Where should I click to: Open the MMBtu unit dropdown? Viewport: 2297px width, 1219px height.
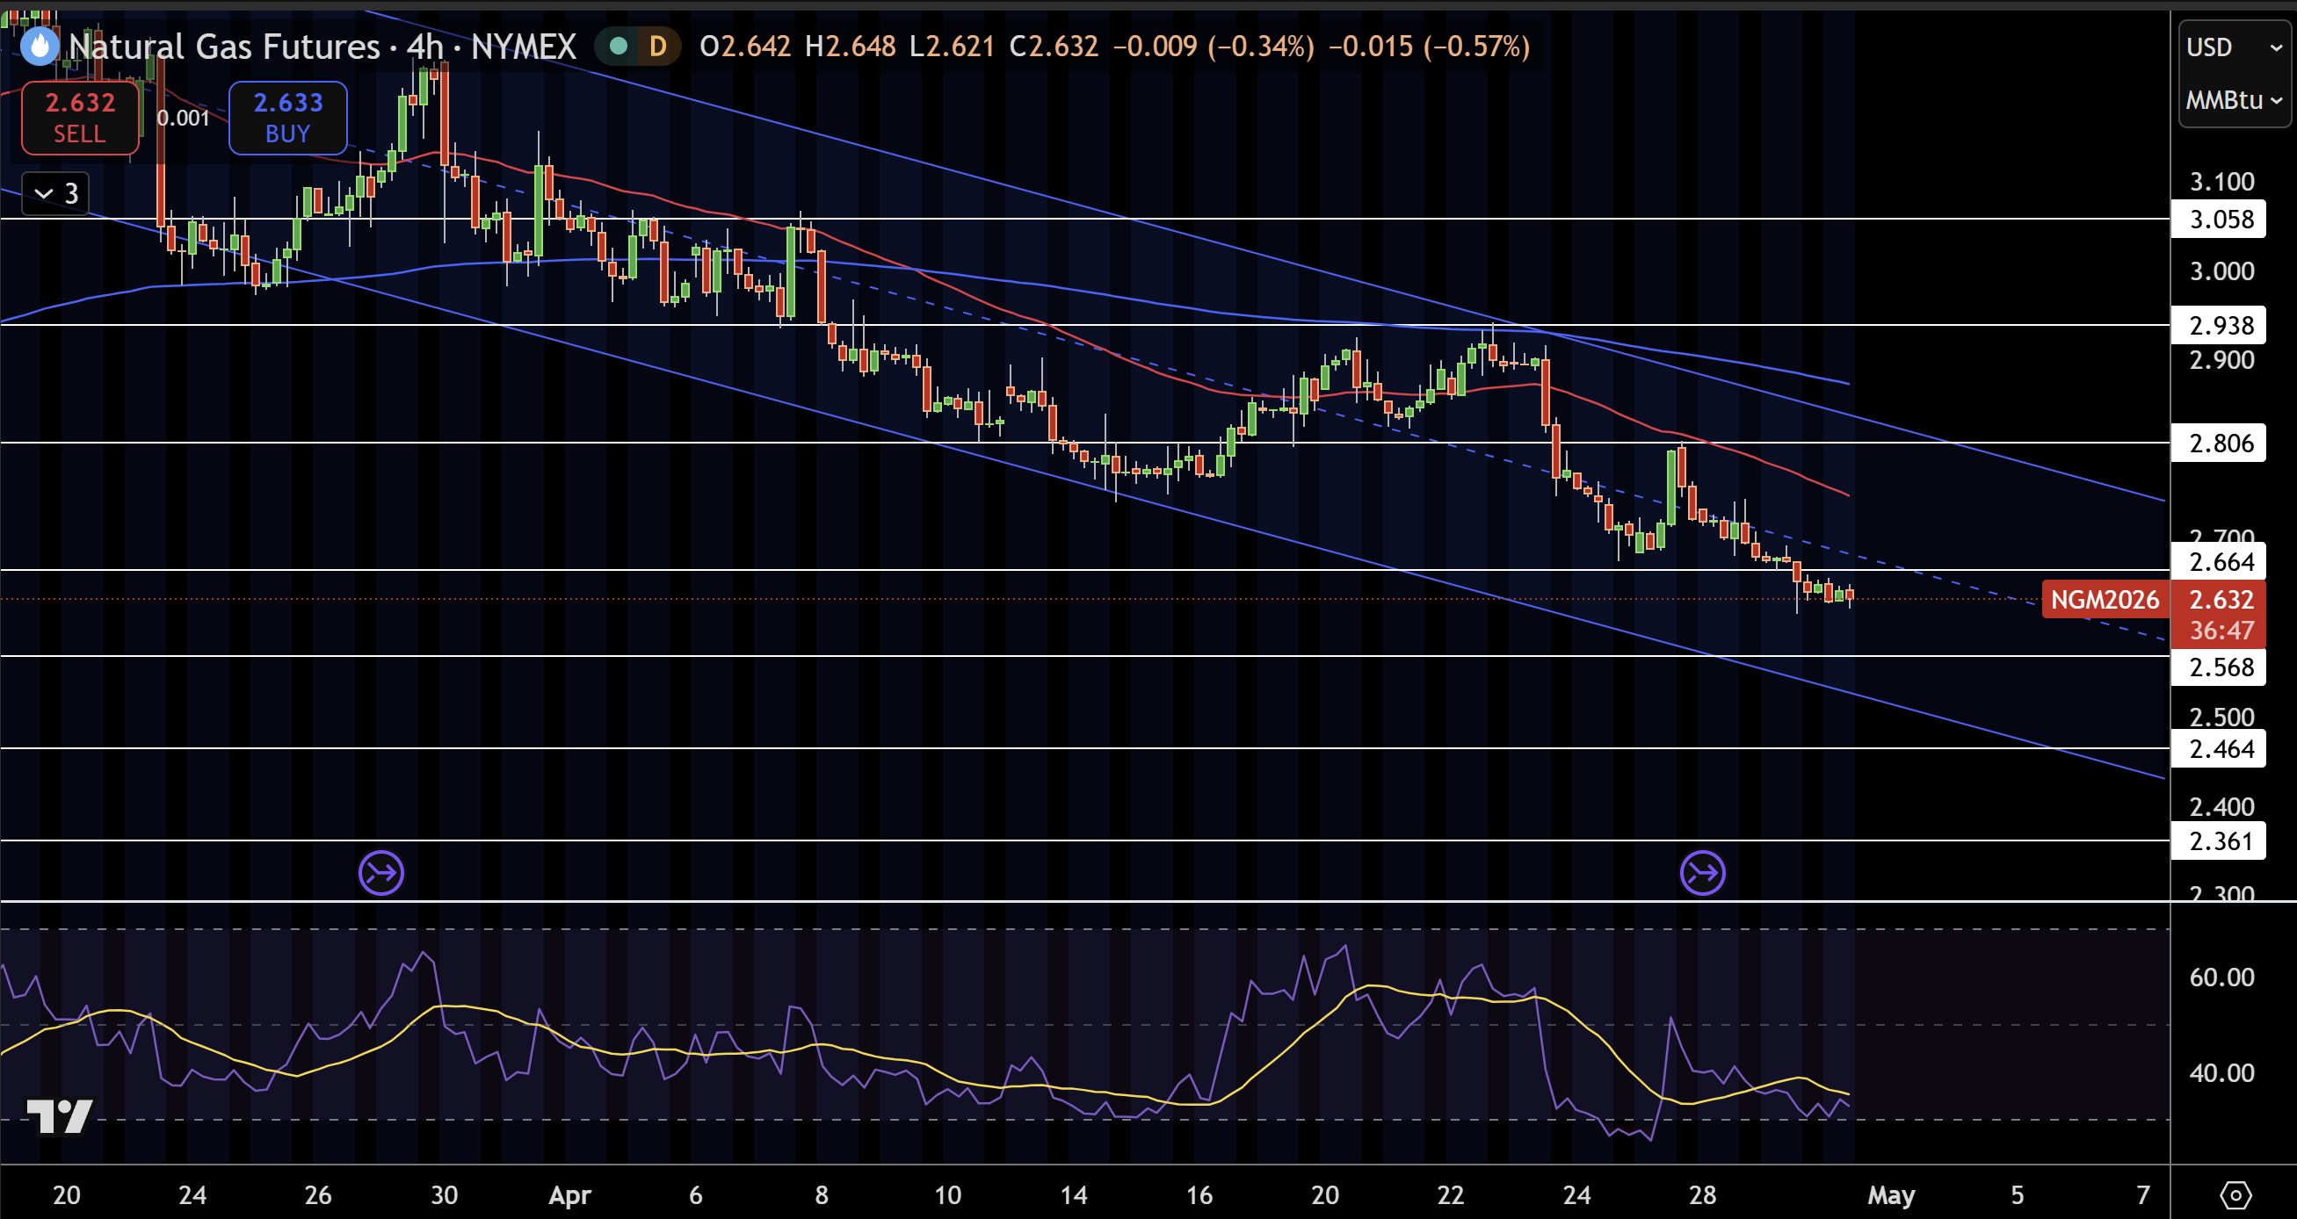tap(2234, 100)
